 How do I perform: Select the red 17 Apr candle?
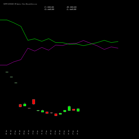click(47, 113)
